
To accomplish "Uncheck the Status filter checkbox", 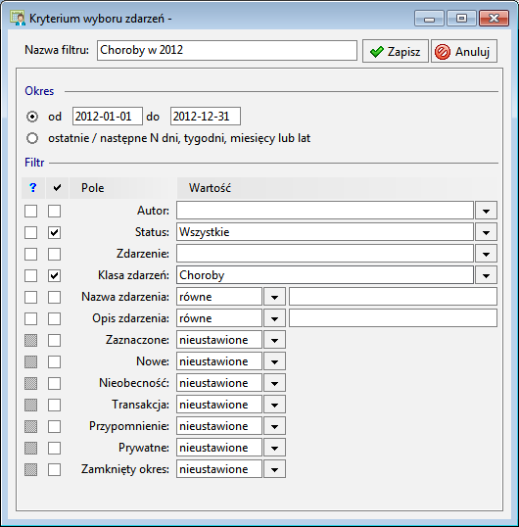I will pyautogui.click(x=55, y=232).
